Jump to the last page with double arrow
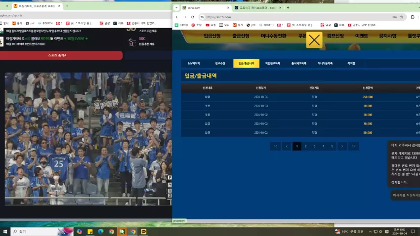Screen dimensions: 420x236 [x=354, y=146]
